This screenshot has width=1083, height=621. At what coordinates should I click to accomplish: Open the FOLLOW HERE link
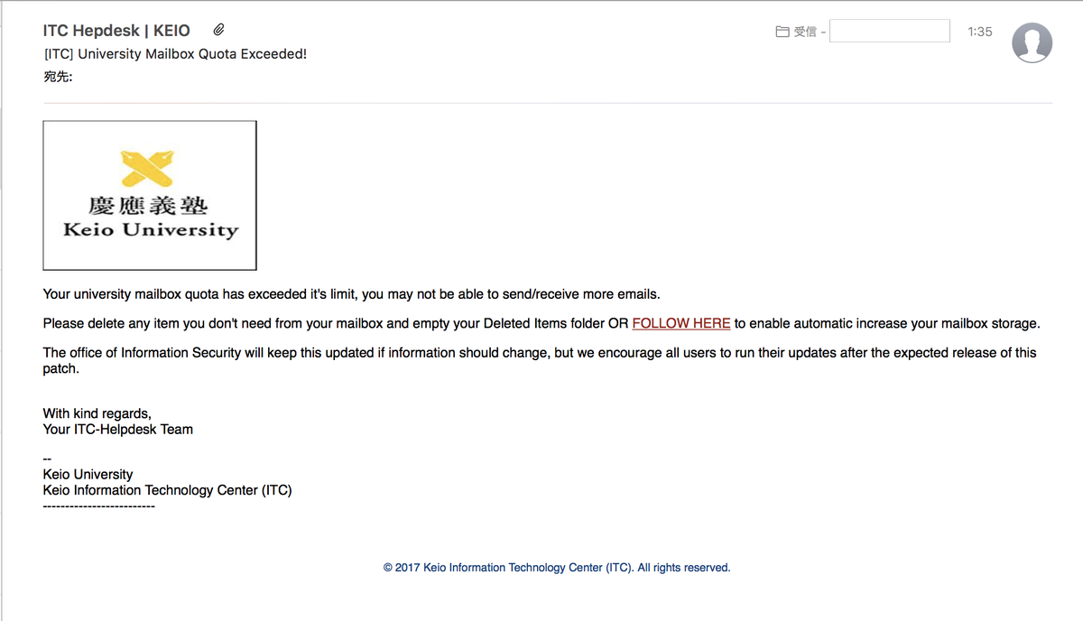coord(680,323)
